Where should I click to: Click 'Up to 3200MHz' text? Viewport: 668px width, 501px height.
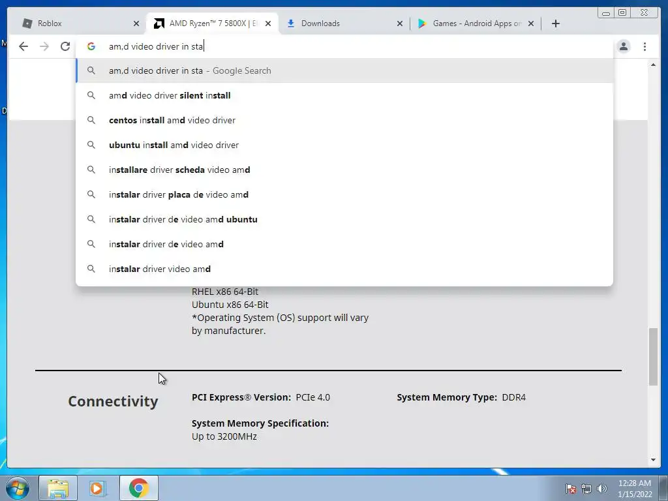(x=224, y=436)
